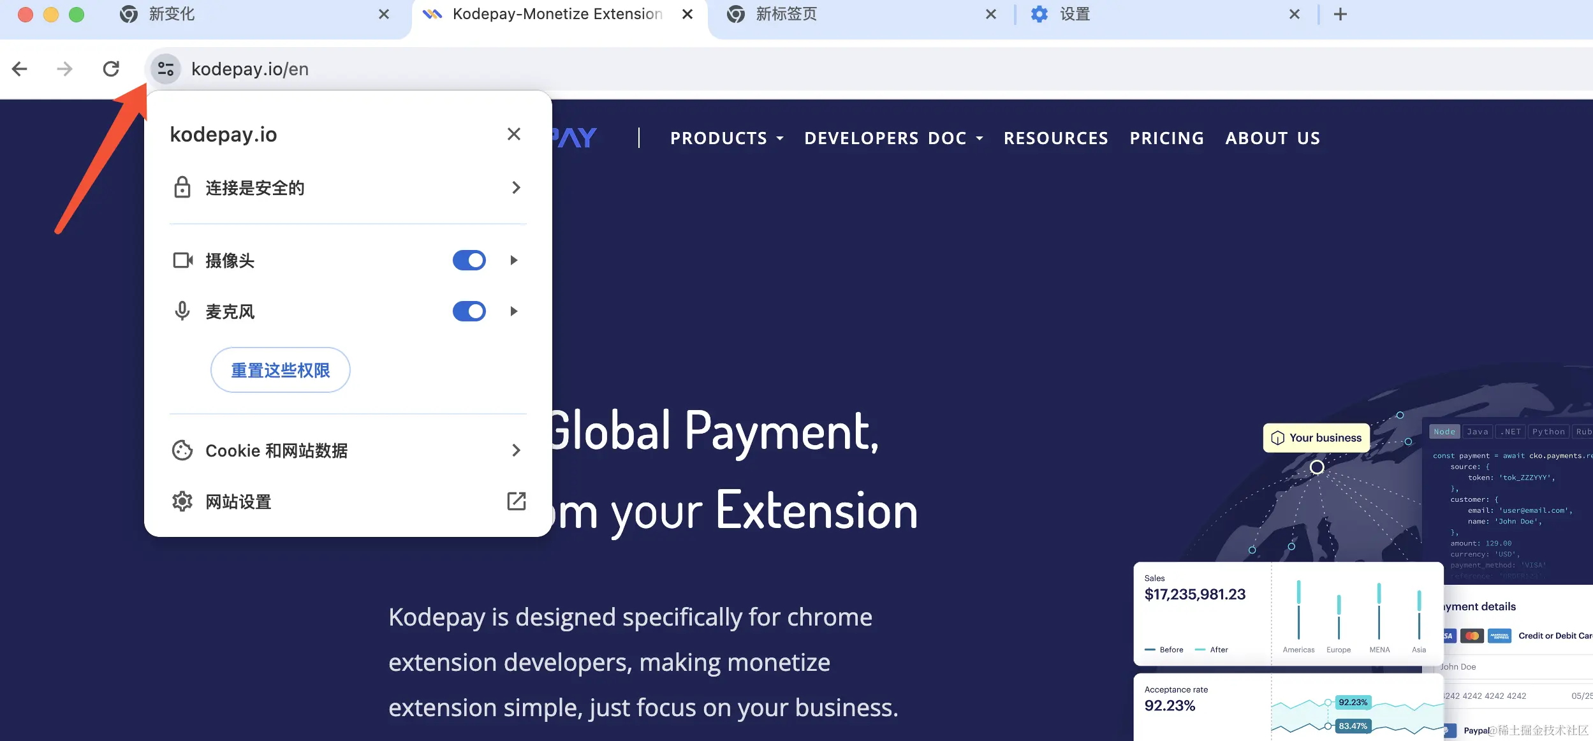The height and width of the screenshot is (741, 1593).
Task: Open site settings external link icon
Action: coord(516,501)
